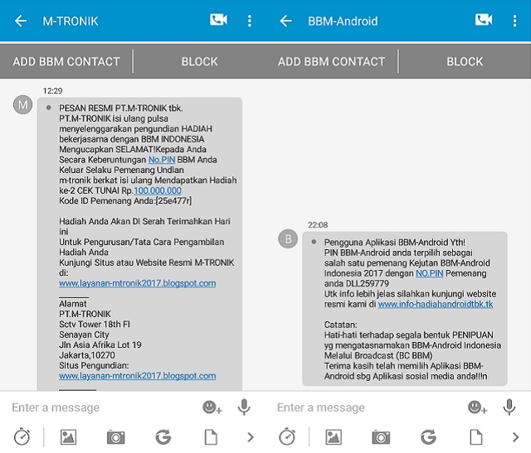
Task: Open the B avatar of the BBM-Android sender
Action: click(x=288, y=239)
